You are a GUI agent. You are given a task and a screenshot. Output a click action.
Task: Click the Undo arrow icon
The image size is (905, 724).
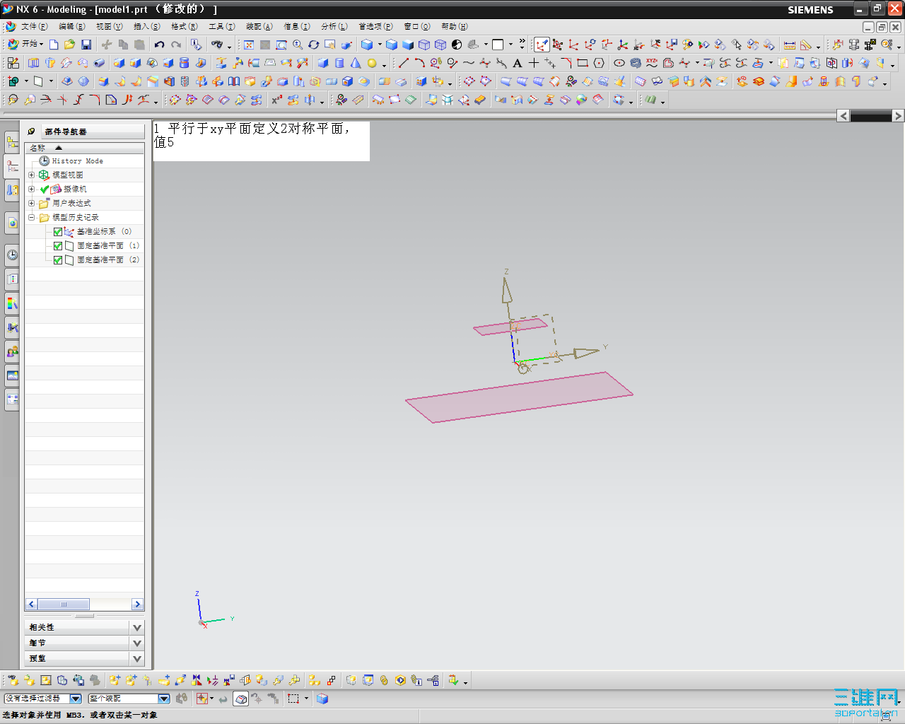tap(160, 45)
